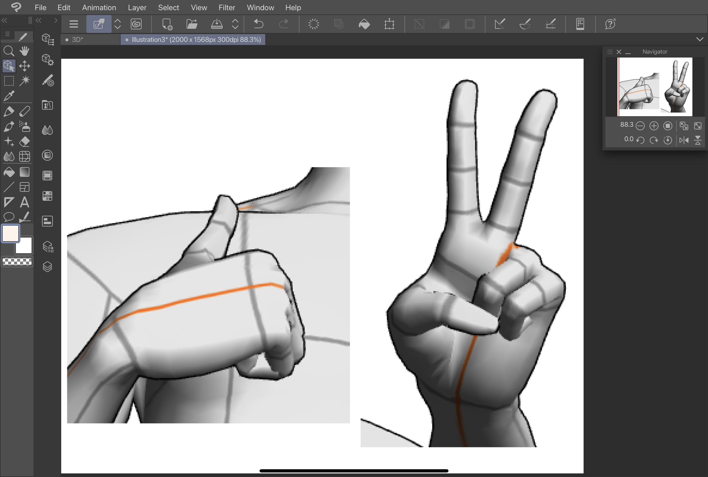The width and height of the screenshot is (708, 477).
Task: Click zoom in button in Navigator
Action: coord(654,126)
